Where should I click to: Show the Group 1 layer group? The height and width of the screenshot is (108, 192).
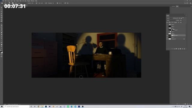[167, 25]
